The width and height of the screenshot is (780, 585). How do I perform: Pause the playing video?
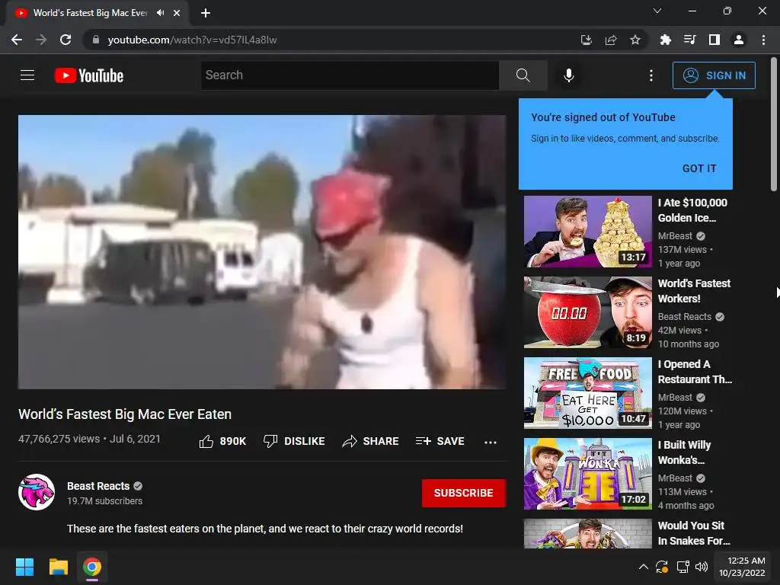[262, 251]
